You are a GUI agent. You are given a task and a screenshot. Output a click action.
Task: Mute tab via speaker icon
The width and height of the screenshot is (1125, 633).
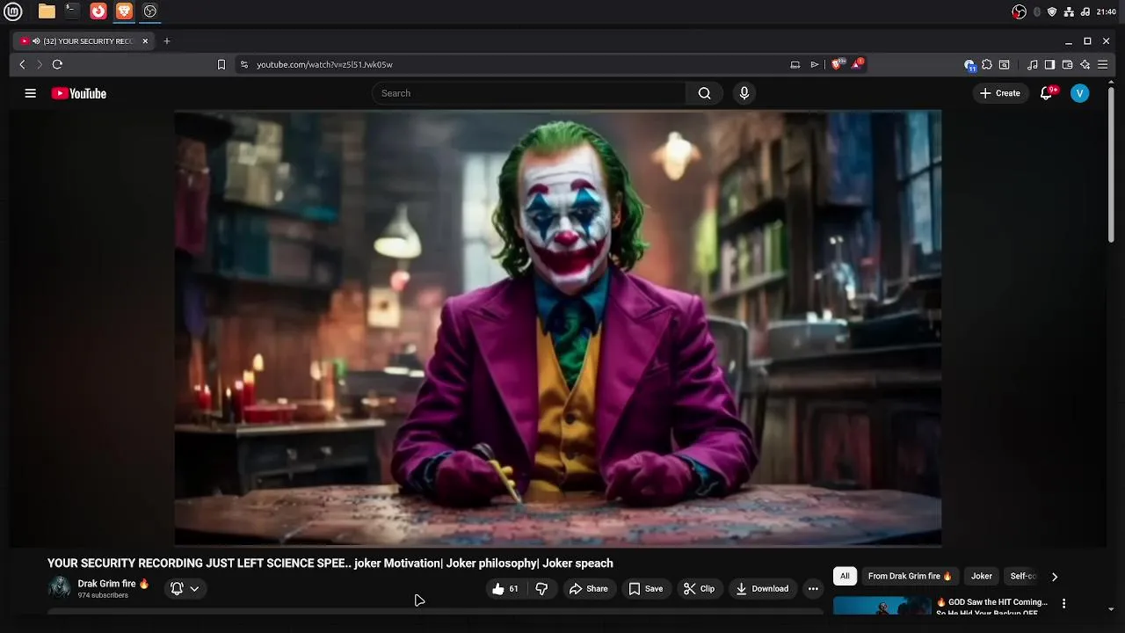click(37, 41)
